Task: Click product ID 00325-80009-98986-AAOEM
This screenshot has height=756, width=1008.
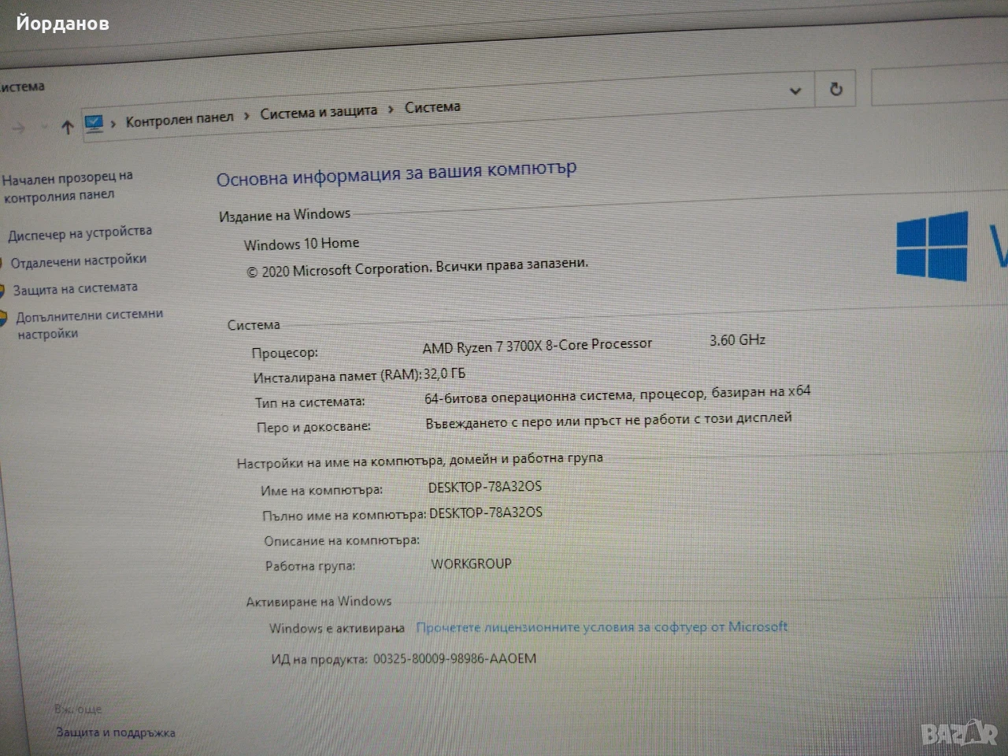Action: (454, 658)
